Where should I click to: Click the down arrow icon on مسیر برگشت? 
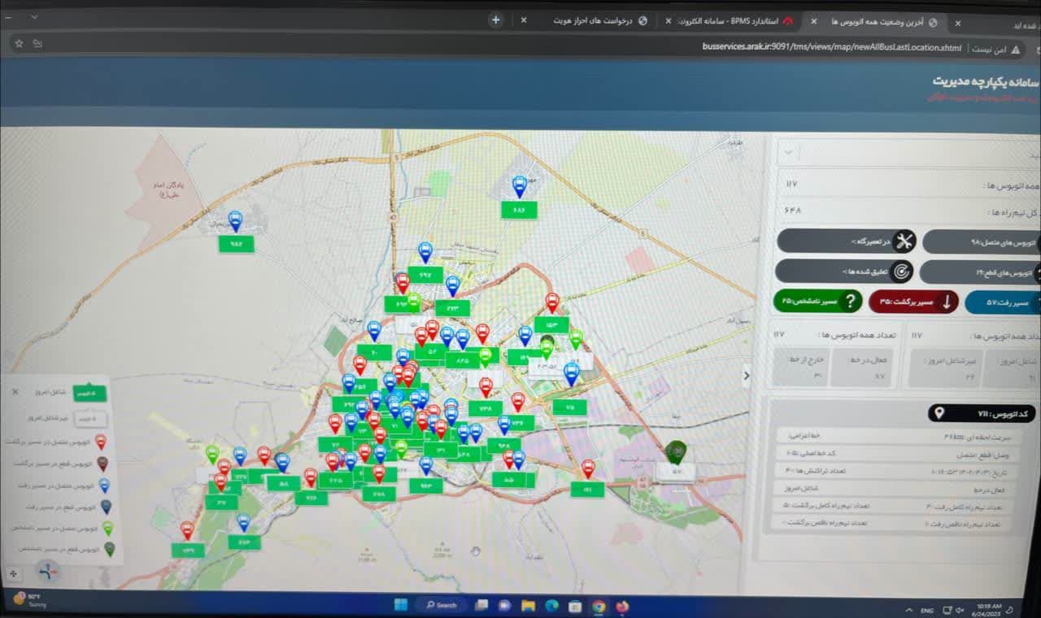947,302
